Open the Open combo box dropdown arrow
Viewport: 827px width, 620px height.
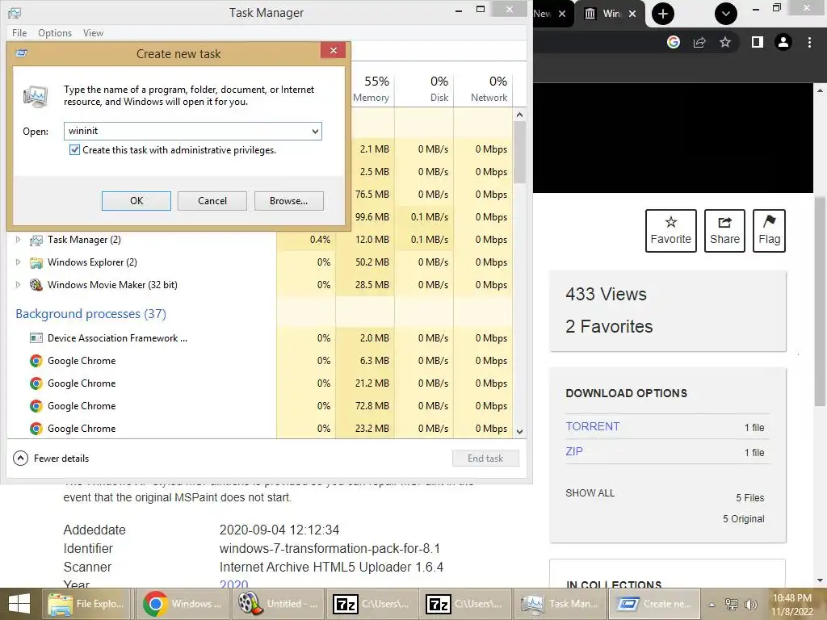pos(315,132)
